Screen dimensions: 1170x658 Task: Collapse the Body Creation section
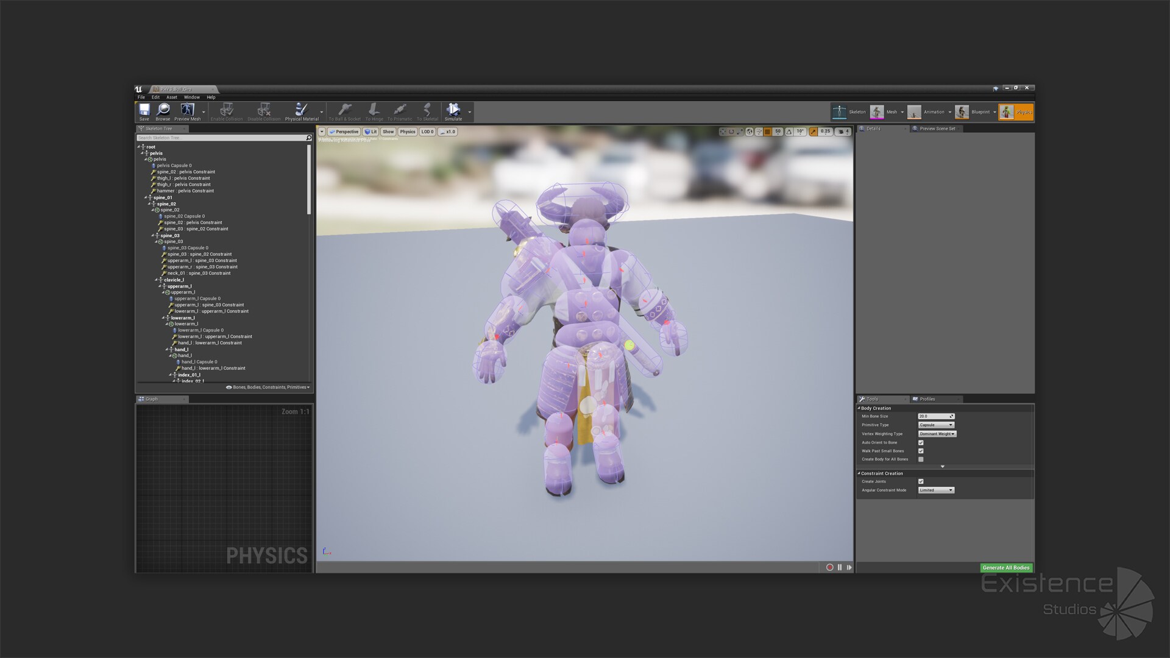pyautogui.click(x=860, y=408)
